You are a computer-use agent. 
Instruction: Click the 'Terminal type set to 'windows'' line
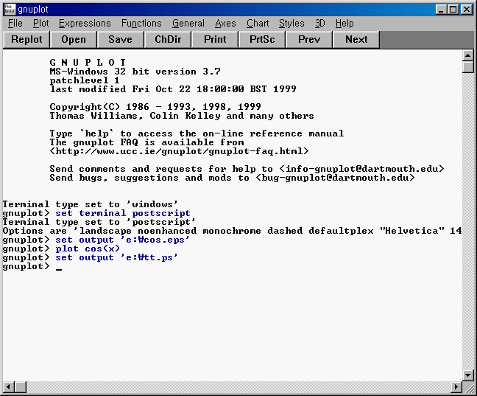point(90,204)
